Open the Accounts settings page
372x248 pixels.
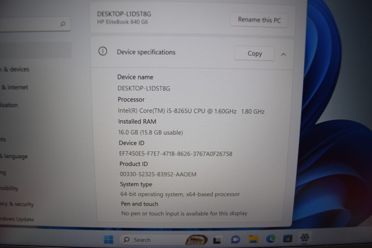pos(3,139)
